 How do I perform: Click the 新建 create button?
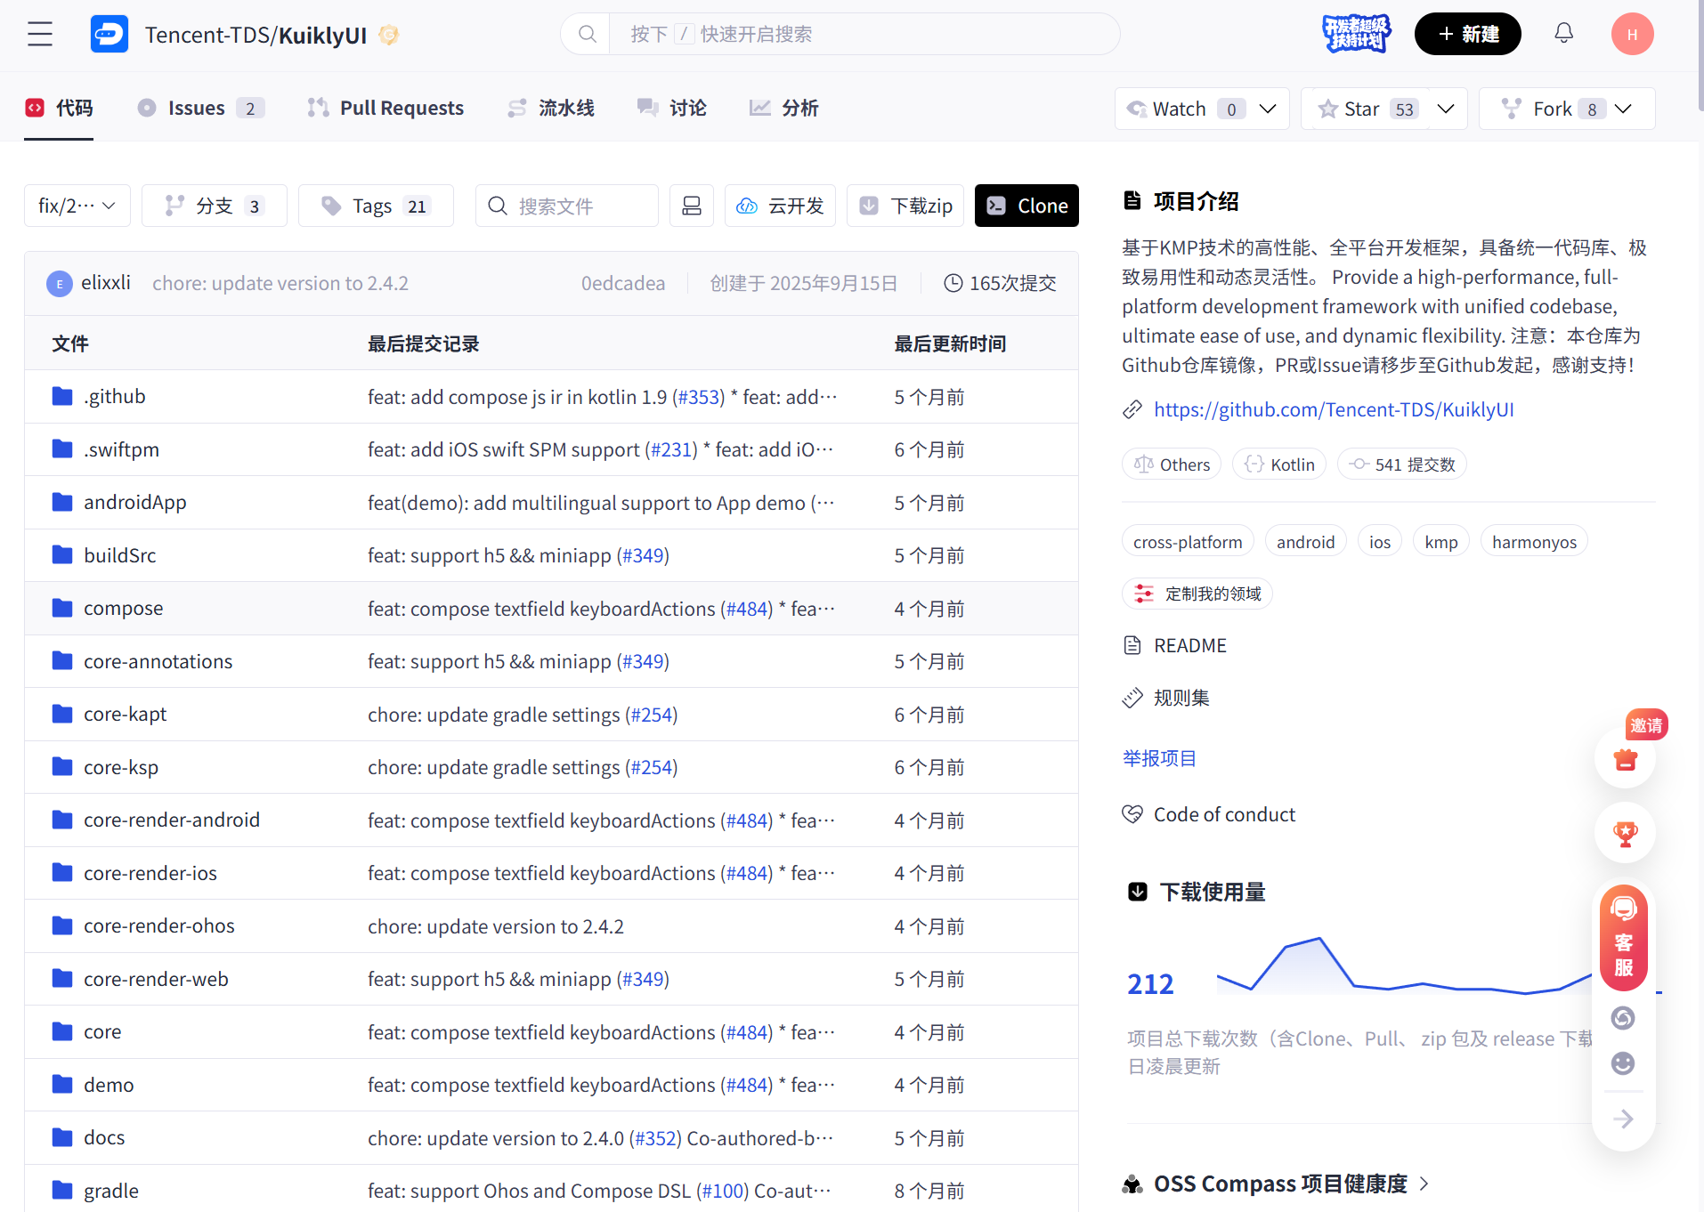[1467, 34]
